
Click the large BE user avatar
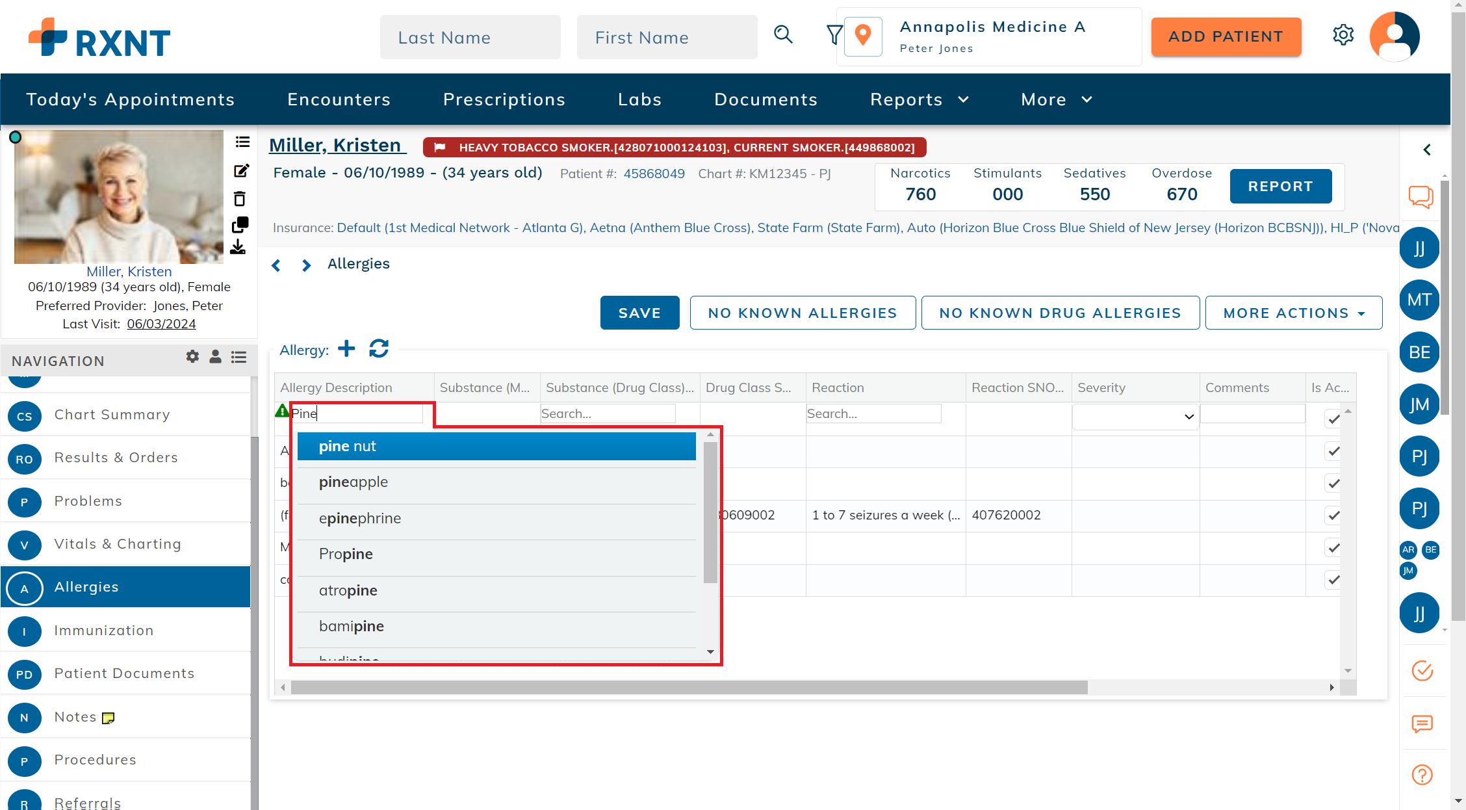coord(1419,352)
